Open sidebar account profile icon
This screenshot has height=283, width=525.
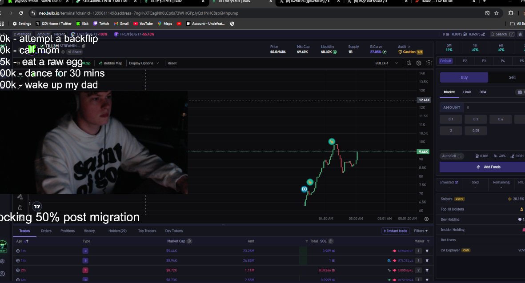3,274
